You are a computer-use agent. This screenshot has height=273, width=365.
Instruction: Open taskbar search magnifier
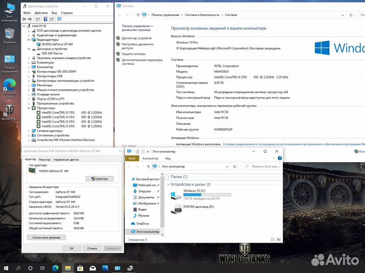tap(18, 268)
